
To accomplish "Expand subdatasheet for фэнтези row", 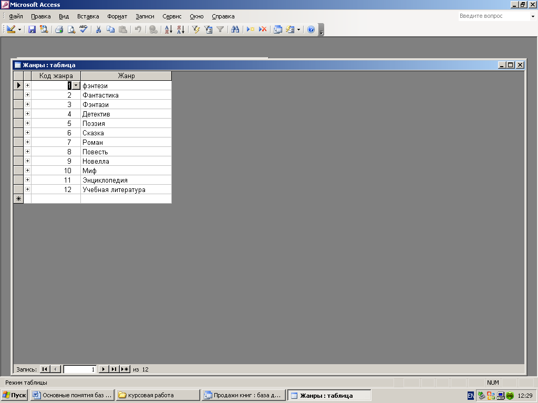I will (27, 86).
